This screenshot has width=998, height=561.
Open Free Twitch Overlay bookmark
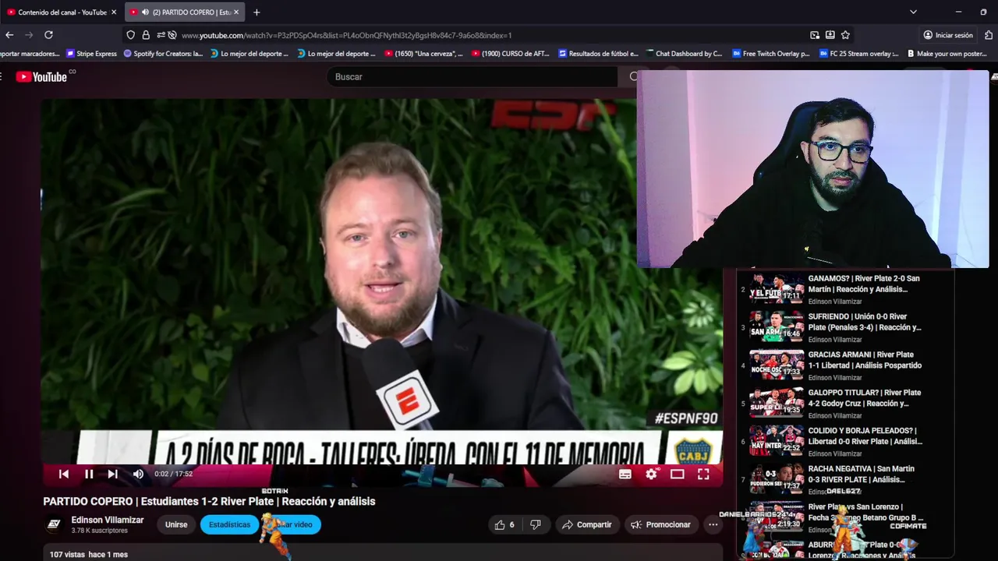[771, 54]
